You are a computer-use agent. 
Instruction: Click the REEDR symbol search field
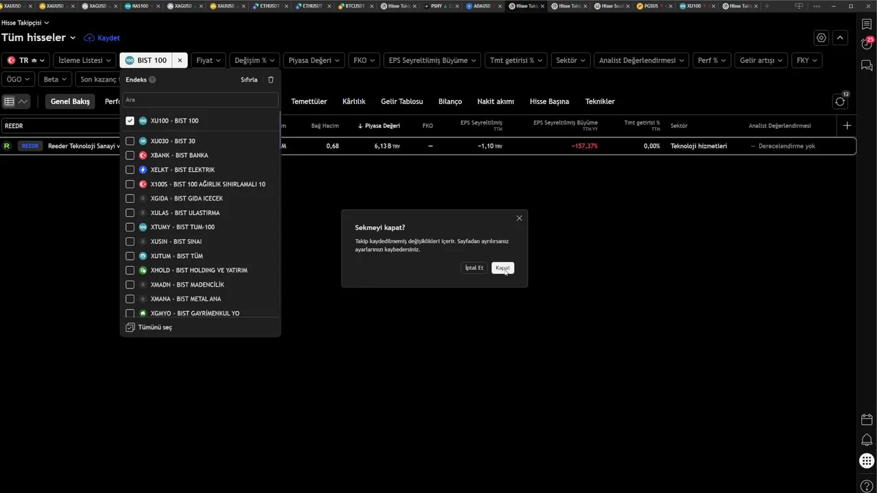point(60,126)
